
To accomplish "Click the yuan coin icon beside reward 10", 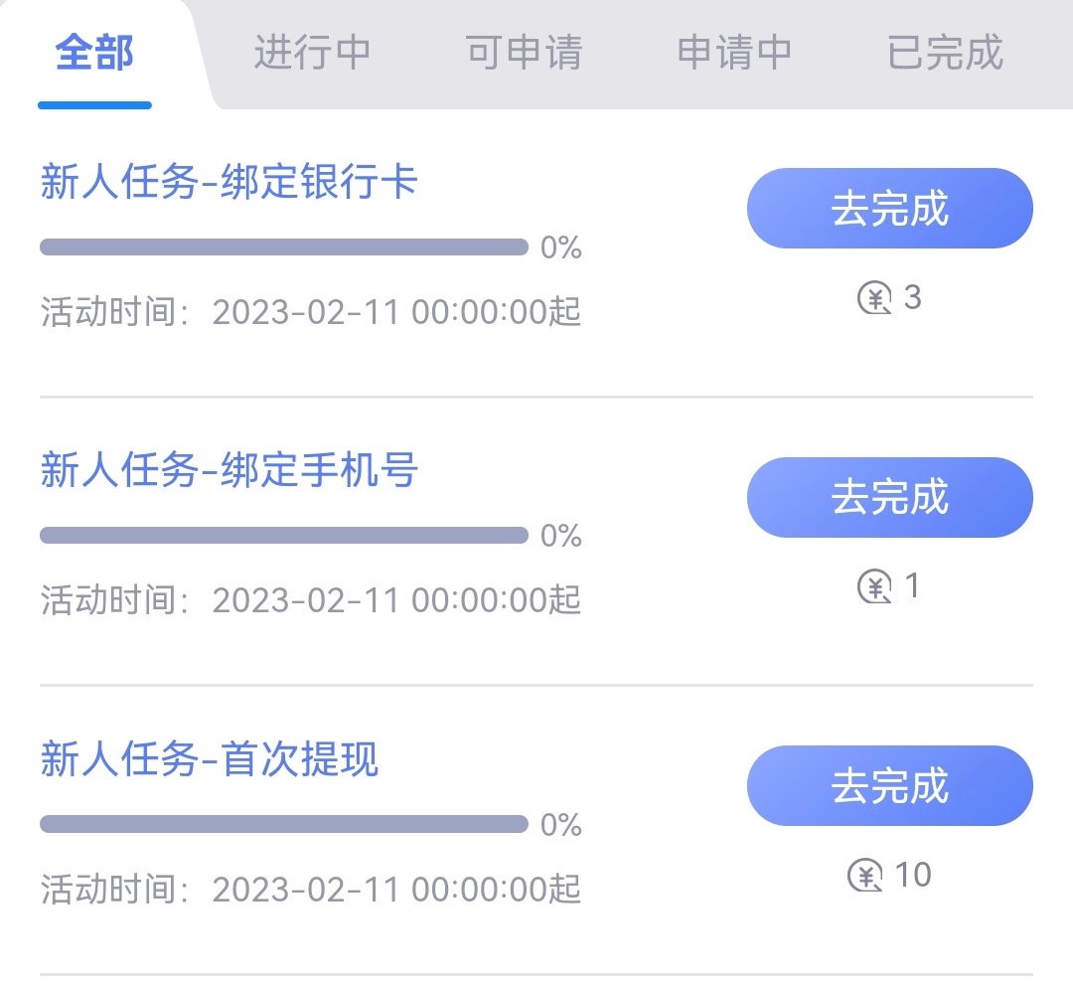I will click(x=865, y=876).
